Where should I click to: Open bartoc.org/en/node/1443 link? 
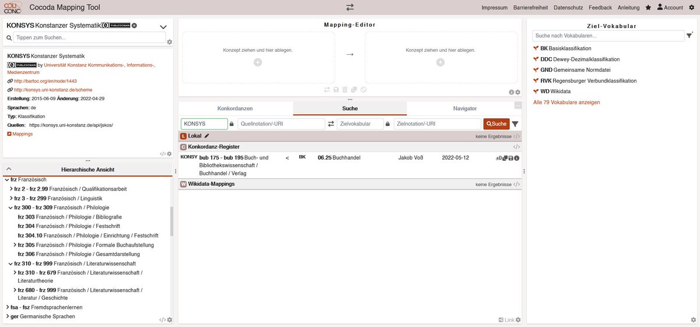point(45,81)
